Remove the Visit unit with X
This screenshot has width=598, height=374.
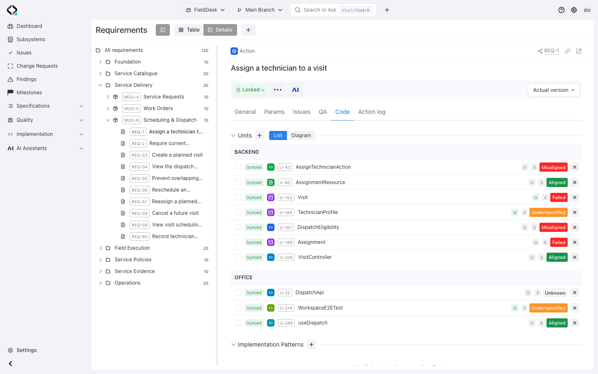pos(575,197)
